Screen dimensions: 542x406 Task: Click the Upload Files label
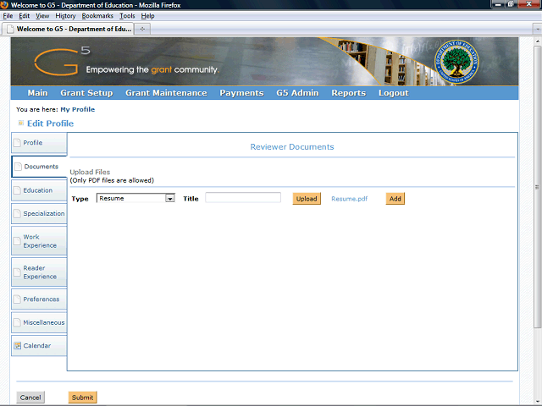point(90,172)
